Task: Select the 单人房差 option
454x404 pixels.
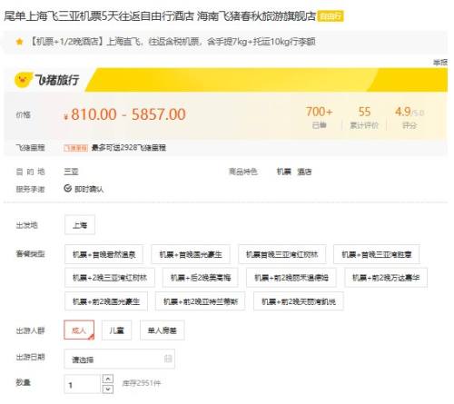Action: [x=163, y=330]
